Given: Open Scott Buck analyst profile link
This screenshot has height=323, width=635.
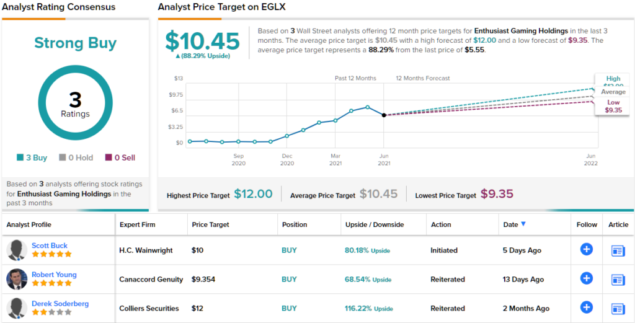Looking at the screenshot, I should point(50,246).
